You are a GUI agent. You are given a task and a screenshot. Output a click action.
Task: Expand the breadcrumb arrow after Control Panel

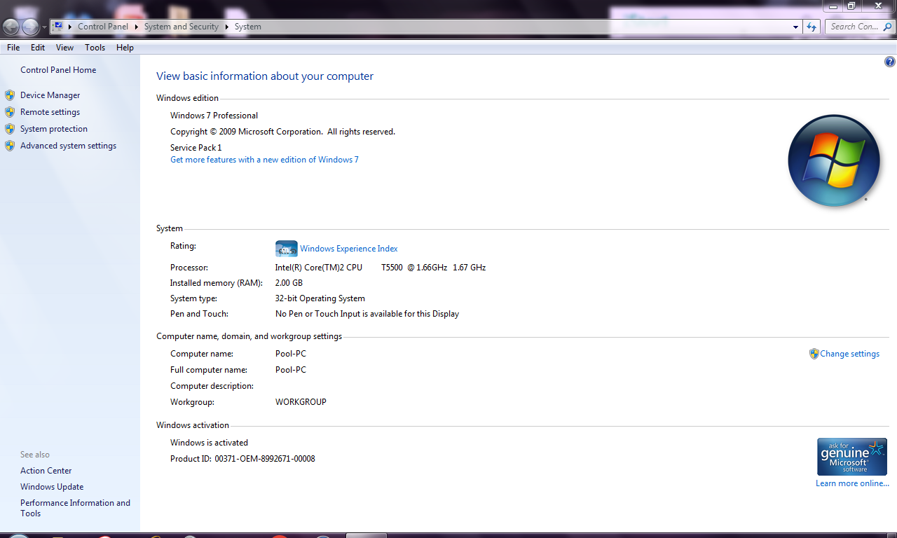pyautogui.click(x=136, y=27)
